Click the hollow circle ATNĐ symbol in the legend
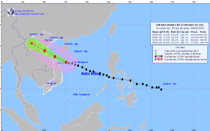The width and height of the screenshot is (210, 131). pyautogui.click(x=159, y=57)
